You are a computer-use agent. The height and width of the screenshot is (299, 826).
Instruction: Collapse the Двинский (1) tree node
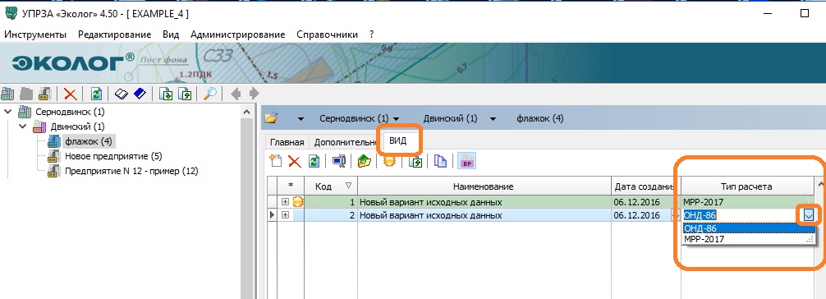[22, 126]
